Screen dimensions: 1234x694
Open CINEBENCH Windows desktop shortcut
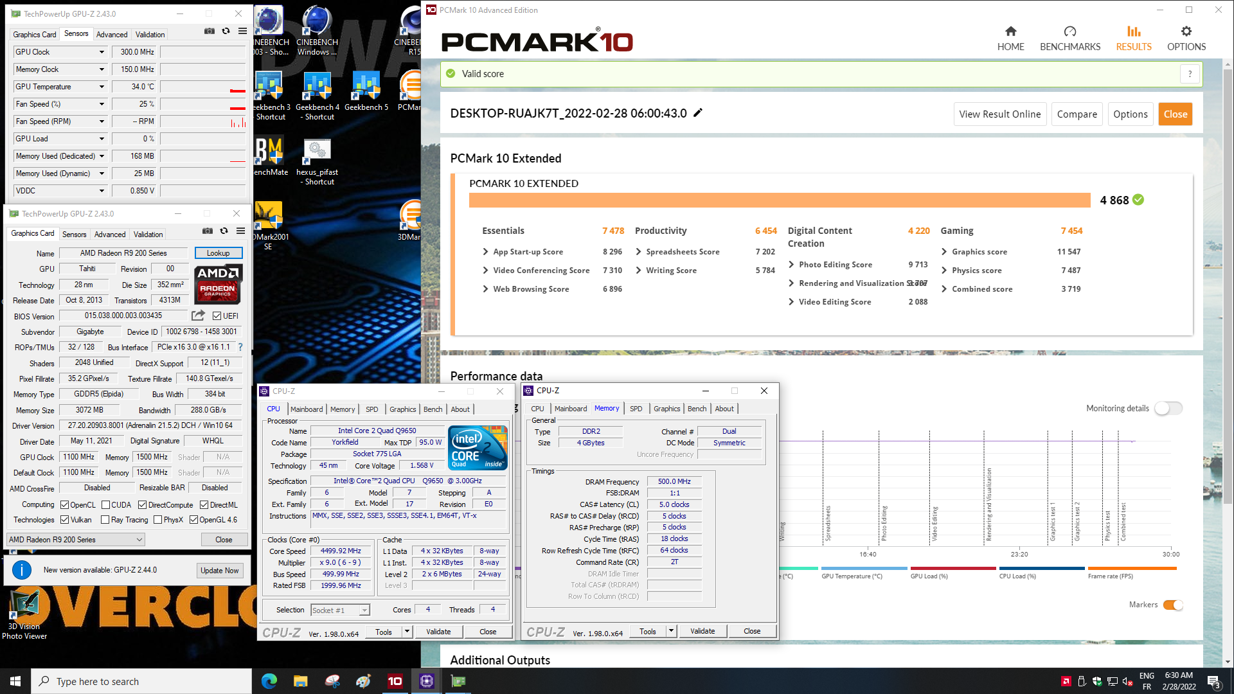317,30
